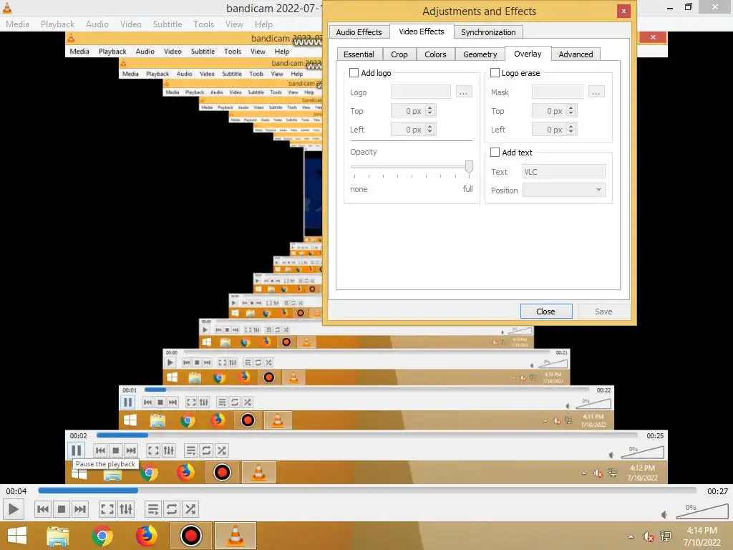Open the Help menu in the main VLC menu bar
Viewport: 733px width, 550px height.
point(263,24)
